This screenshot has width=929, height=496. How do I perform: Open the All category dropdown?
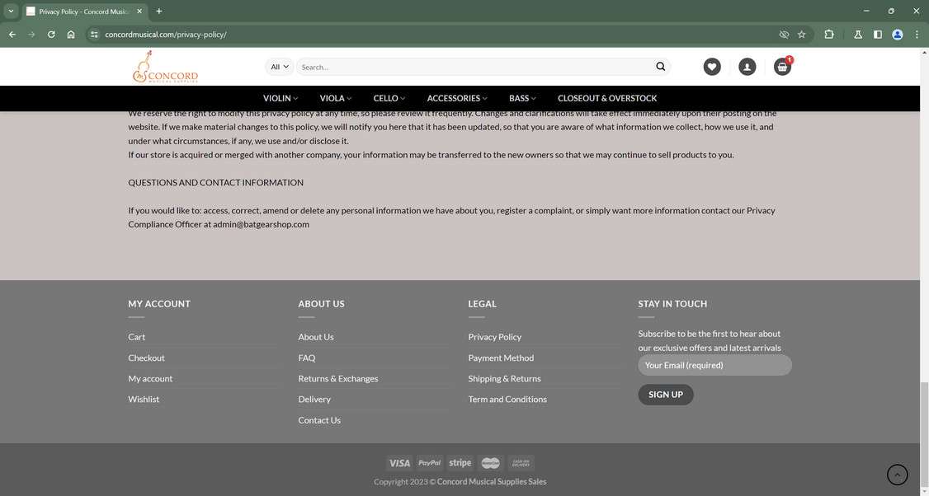point(279,67)
